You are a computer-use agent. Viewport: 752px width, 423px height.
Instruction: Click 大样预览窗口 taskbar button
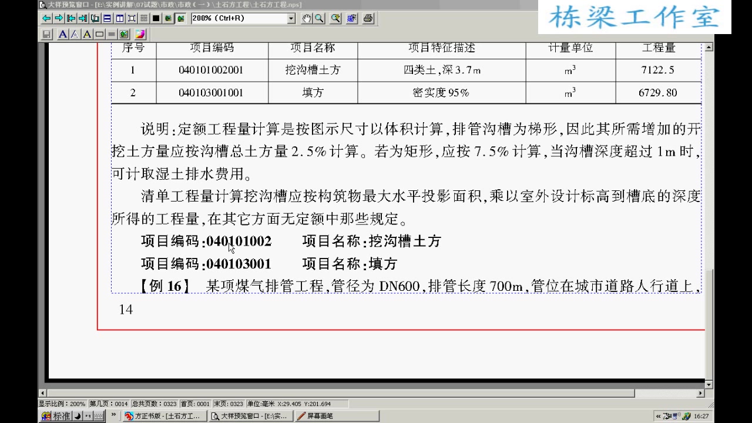click(250, 416)
